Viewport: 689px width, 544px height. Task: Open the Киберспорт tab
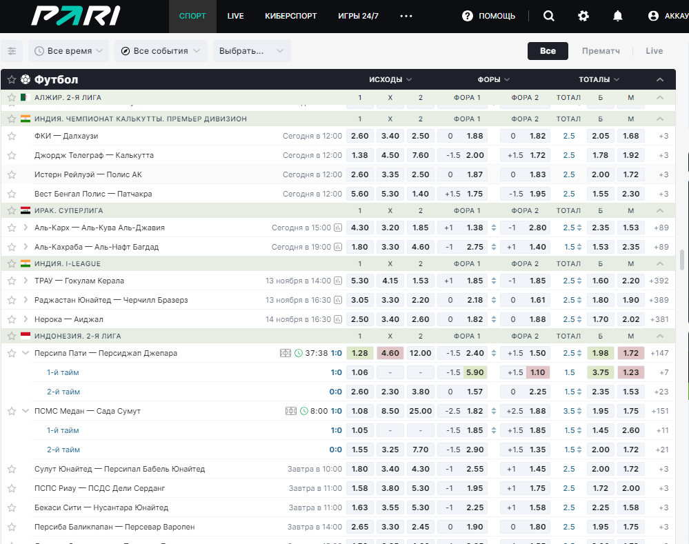[x=290, y=16]
